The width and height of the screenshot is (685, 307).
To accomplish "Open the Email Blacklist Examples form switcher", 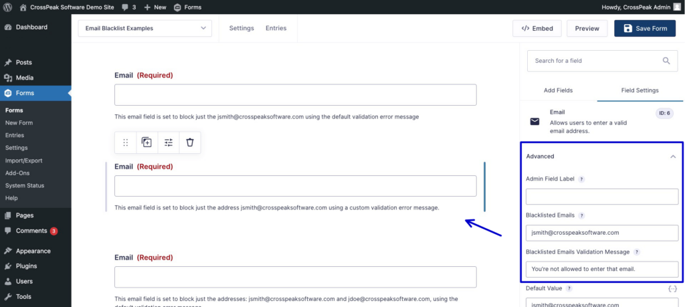I will point(145,28).
